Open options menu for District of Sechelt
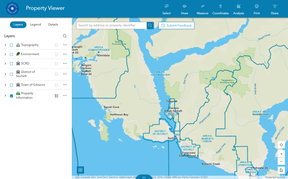Screen dimensions: 288x179 [x=65, y=74]
